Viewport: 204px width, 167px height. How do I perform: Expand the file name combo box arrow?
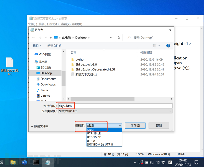170,106
